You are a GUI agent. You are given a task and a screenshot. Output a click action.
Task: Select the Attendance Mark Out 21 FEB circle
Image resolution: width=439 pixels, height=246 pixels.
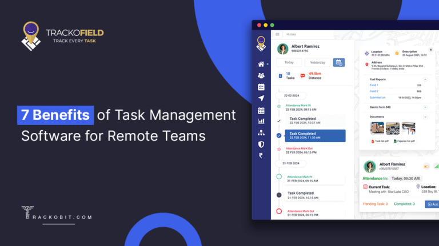point(279,211)
